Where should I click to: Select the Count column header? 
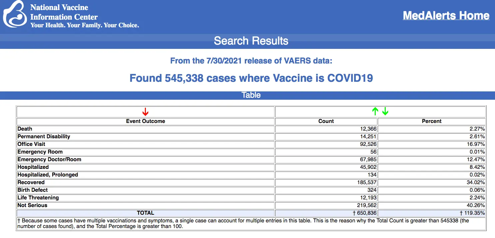(326, 121)
